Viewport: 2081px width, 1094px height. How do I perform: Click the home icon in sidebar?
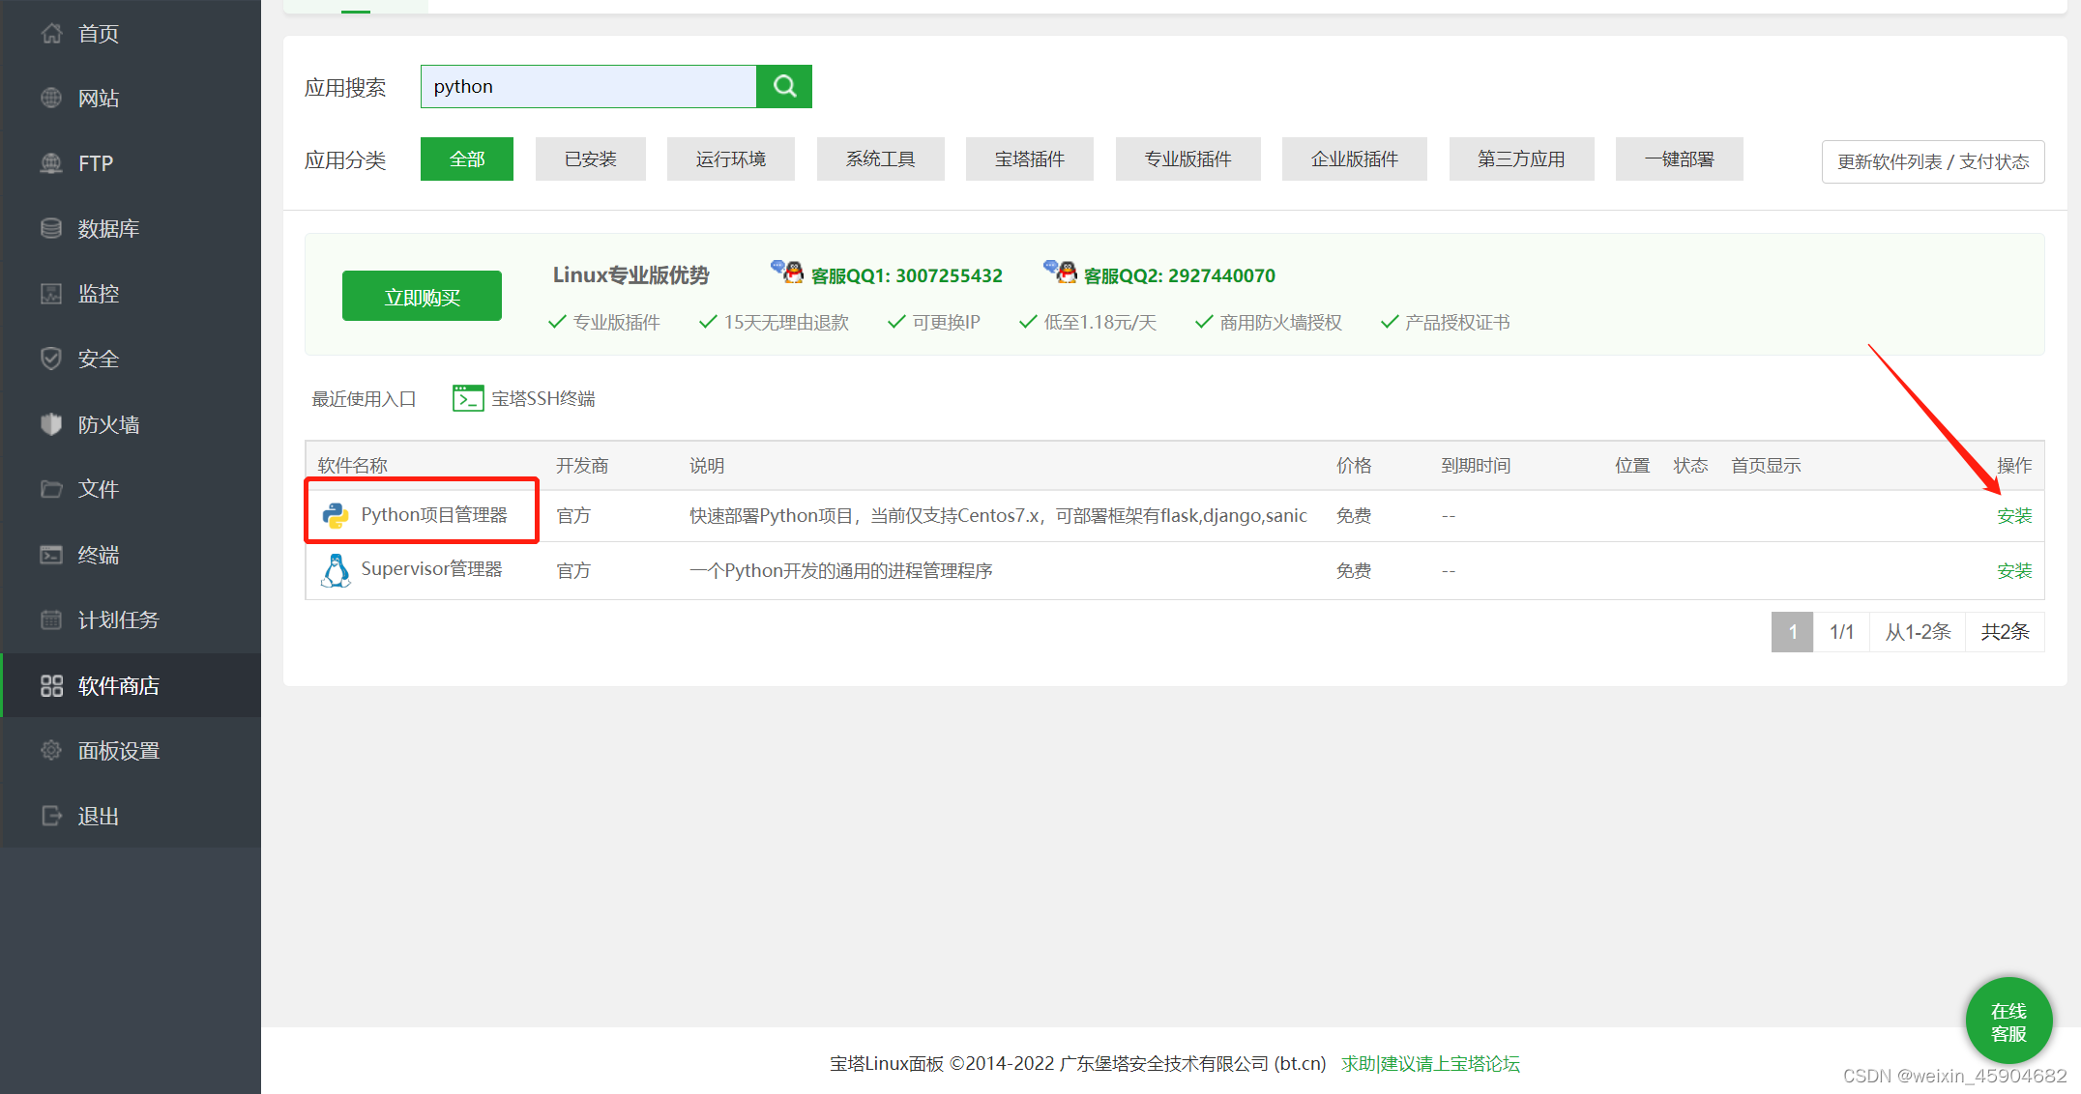51,34
